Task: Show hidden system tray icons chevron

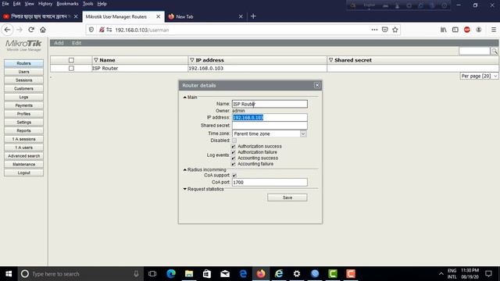Action: click(441, 274)
